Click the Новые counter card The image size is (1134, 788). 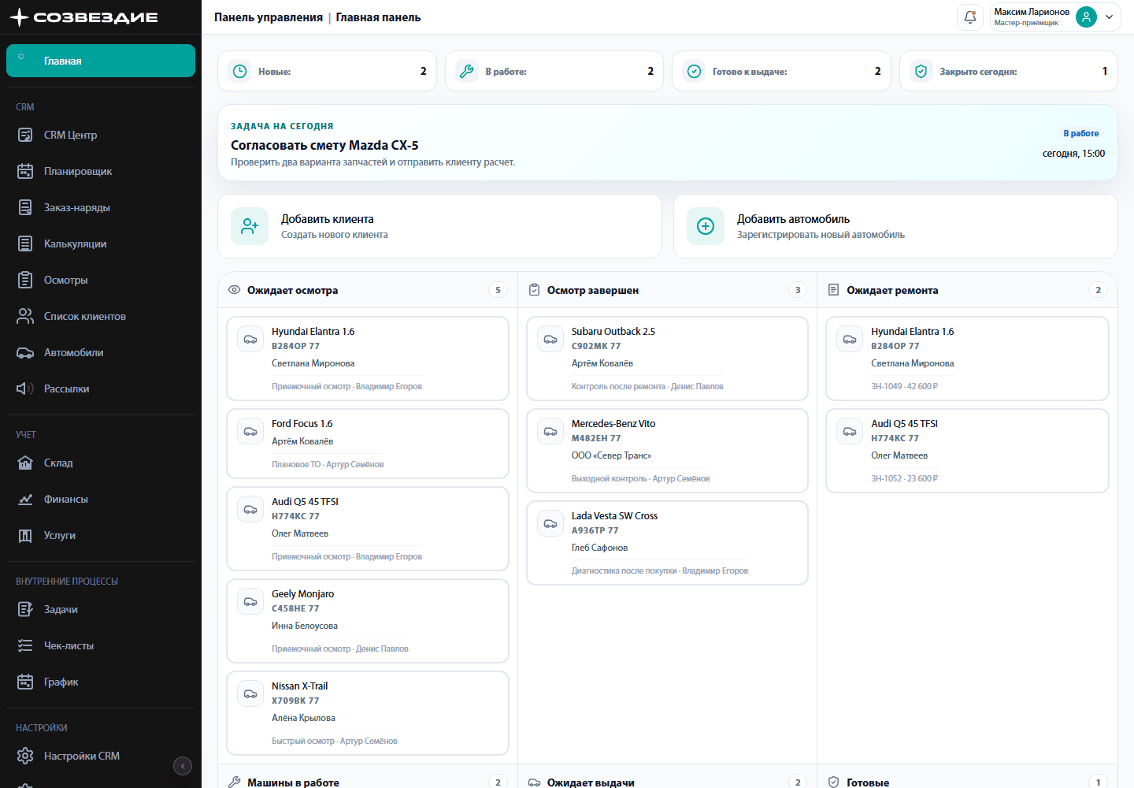[327, 71]
